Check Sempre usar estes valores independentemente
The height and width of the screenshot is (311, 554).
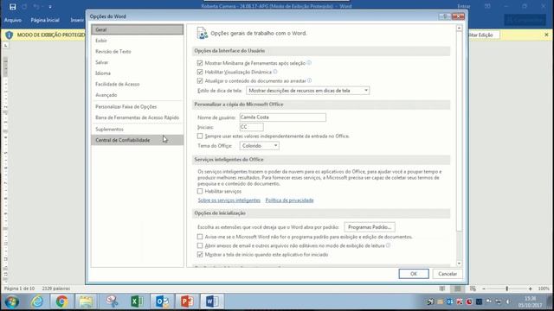200,136
